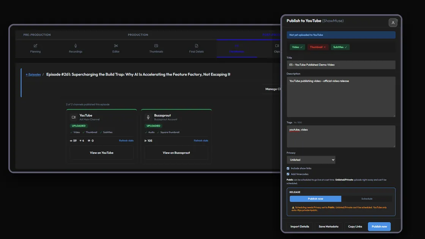425x239 pixels.
Task: Open the Clips tab
Action: point(277,48)
